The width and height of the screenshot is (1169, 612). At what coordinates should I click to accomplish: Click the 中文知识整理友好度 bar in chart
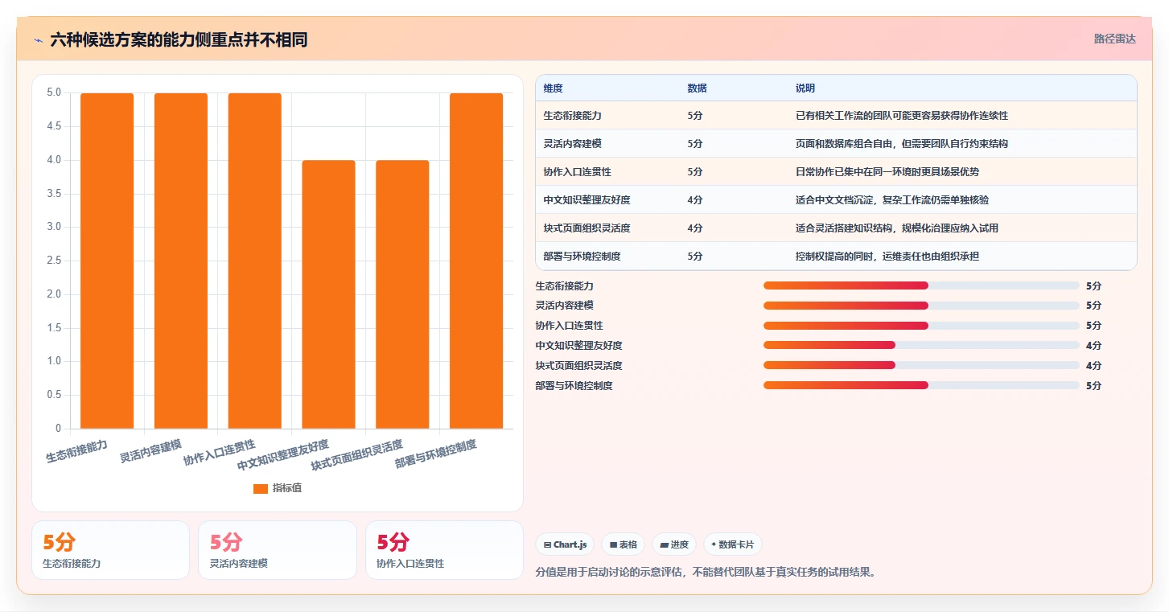328,294
